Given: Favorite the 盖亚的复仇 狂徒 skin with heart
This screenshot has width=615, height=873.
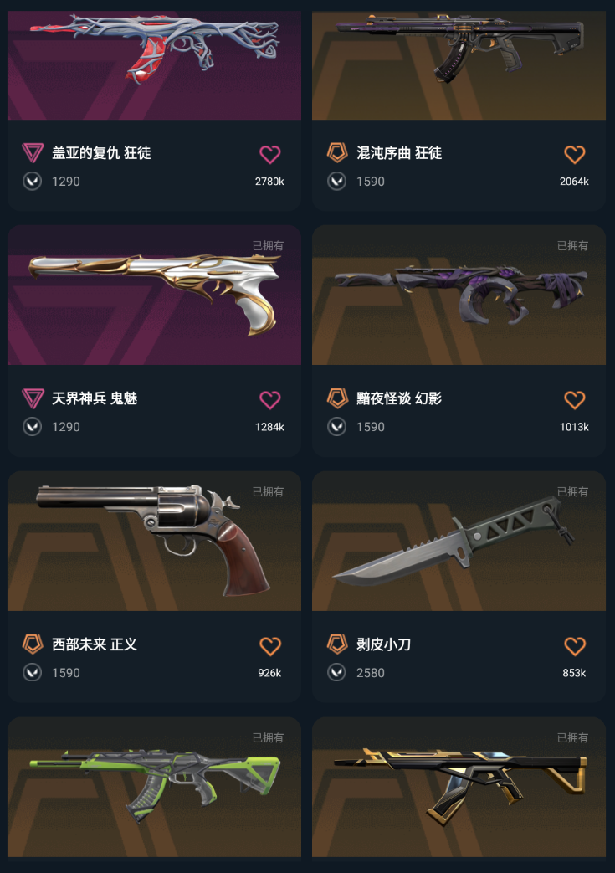Looking at the screenshot, I should click(270, 154).
